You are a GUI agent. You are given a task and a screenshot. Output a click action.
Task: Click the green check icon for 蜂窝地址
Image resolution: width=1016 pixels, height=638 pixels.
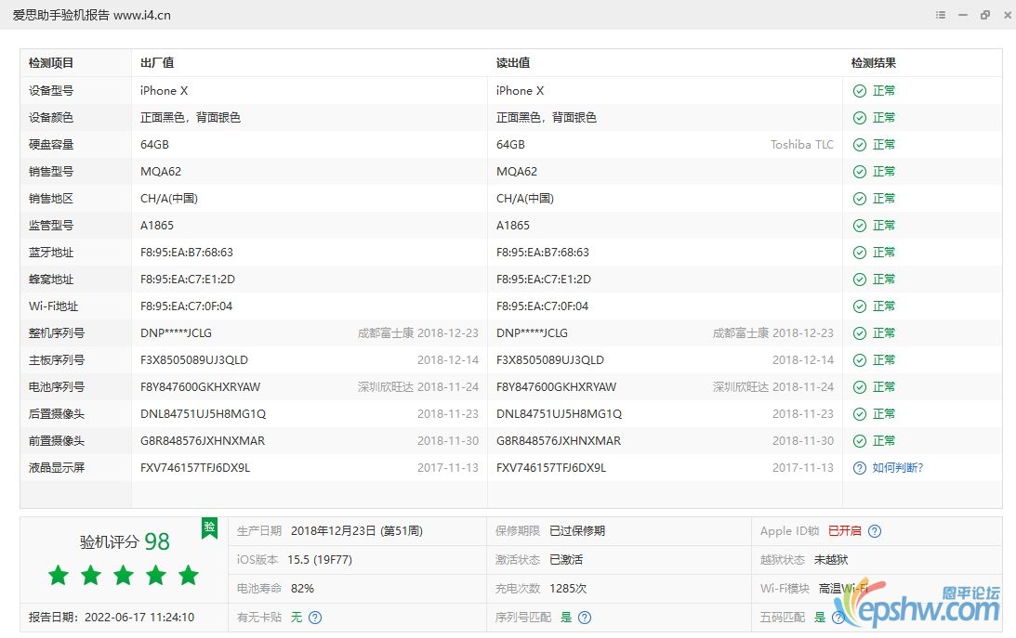click(859, 280)
